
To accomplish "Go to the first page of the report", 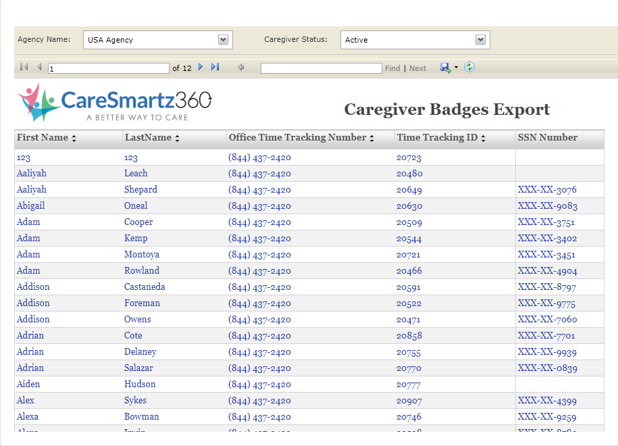I will pyautogui.click(x=22, y=67).
